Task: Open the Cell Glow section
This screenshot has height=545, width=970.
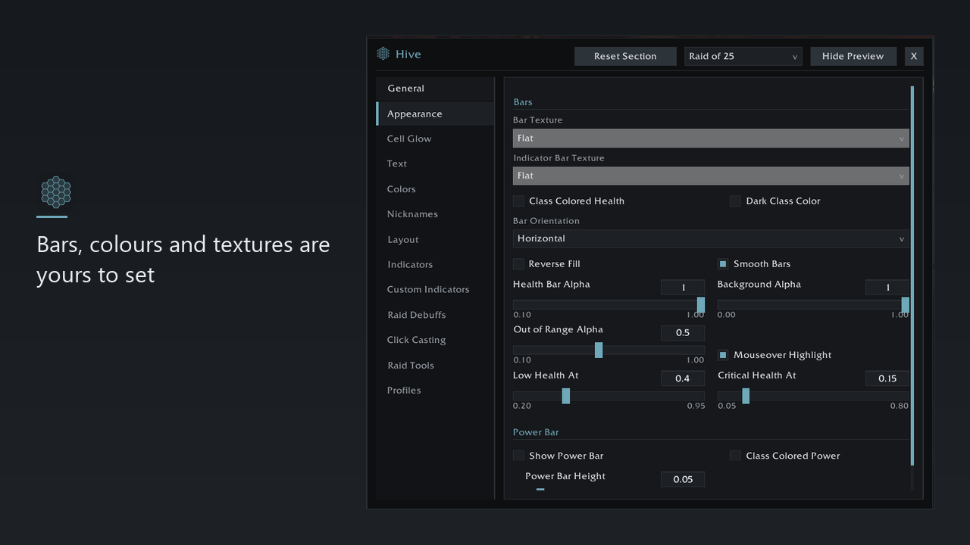Action: click(435, 139)
